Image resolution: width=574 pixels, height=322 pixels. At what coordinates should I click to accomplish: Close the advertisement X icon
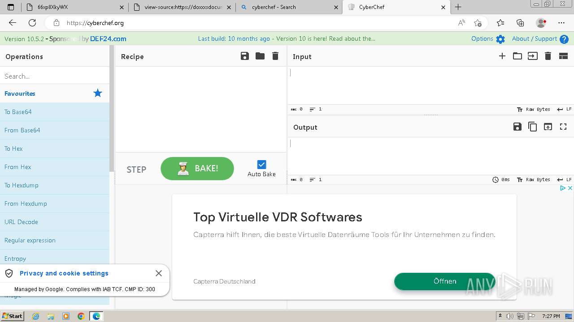pos(570,188)
